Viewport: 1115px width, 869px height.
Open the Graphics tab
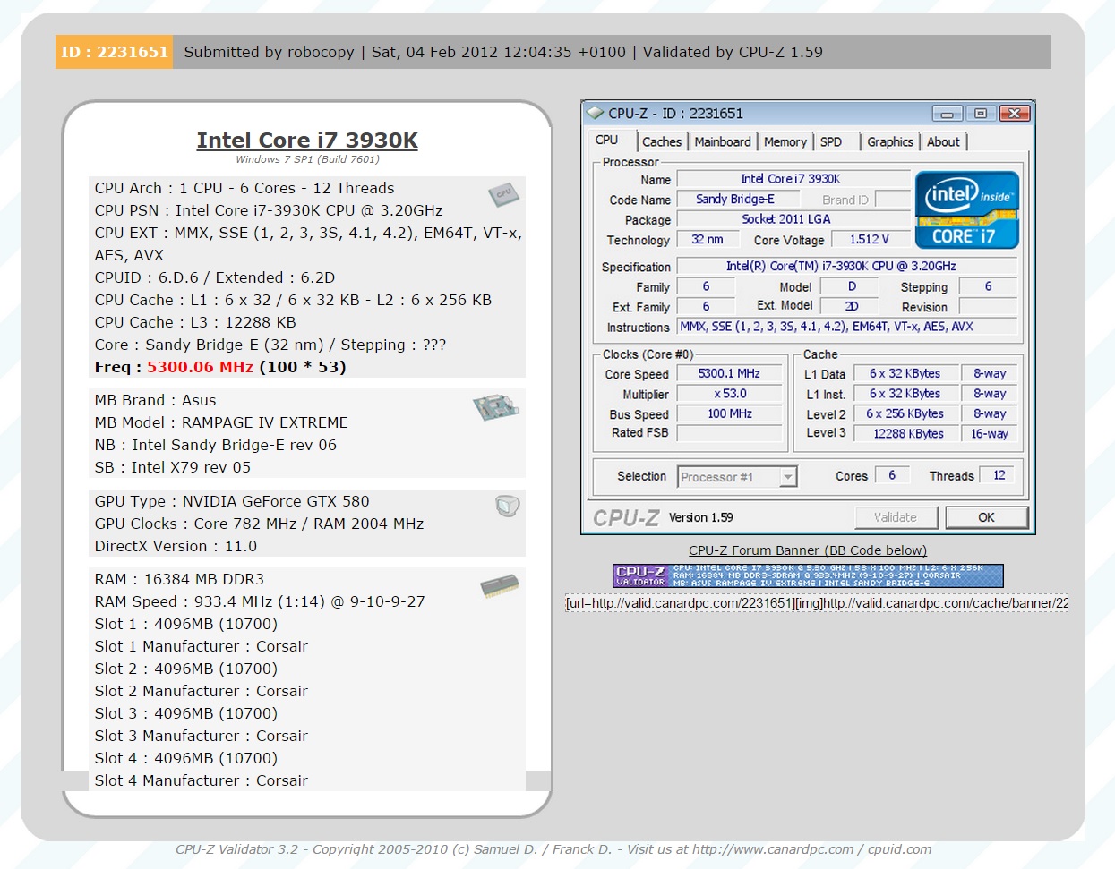890,141
